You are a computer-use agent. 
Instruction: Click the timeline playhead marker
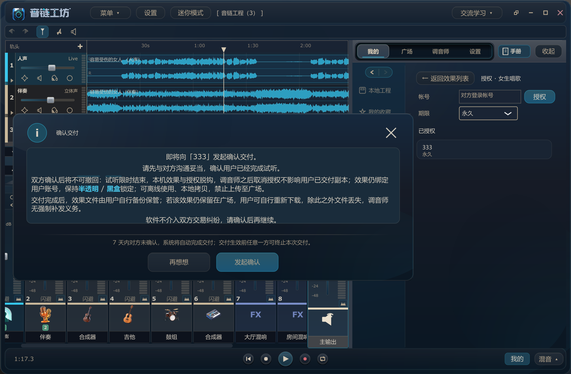(x=224, y=50)
